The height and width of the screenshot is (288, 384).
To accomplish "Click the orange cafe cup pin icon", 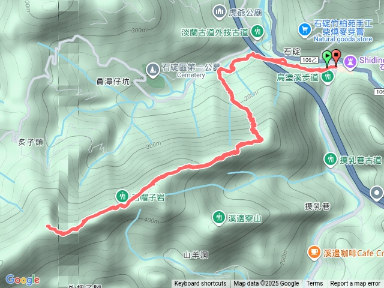I will pyautogui.click(x=314, y=253).
